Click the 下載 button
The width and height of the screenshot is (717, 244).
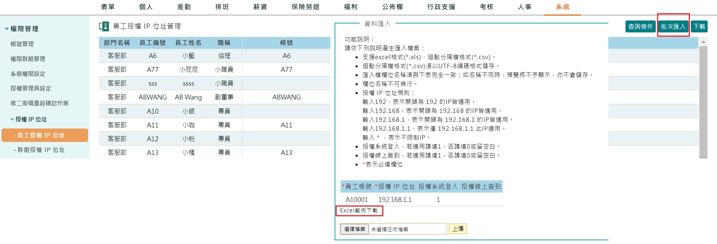699,26
